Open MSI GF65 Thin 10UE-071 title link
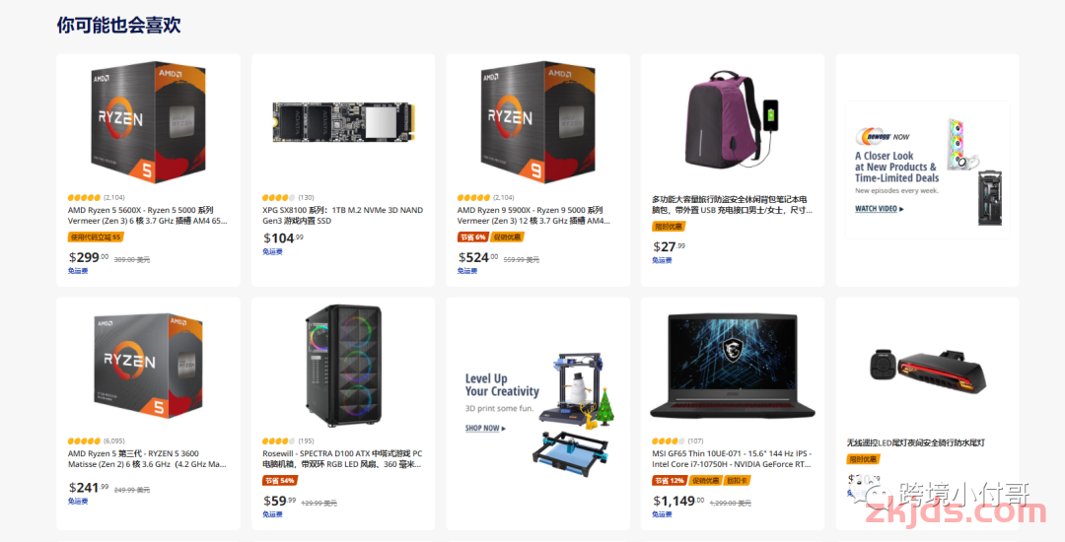 (732, 459)
